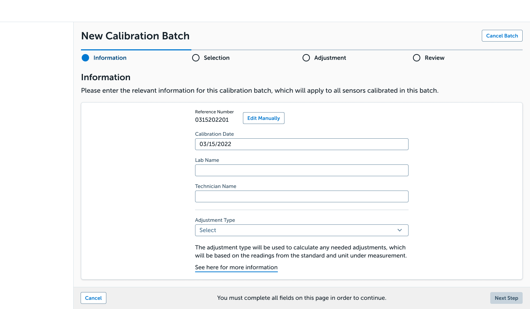Select the Review step circle
This screenshot has height=309, width=530.
pos(417,58)
